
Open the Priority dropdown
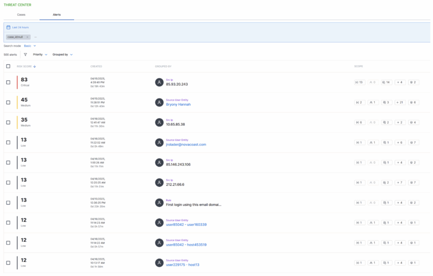tap(40, 55)
